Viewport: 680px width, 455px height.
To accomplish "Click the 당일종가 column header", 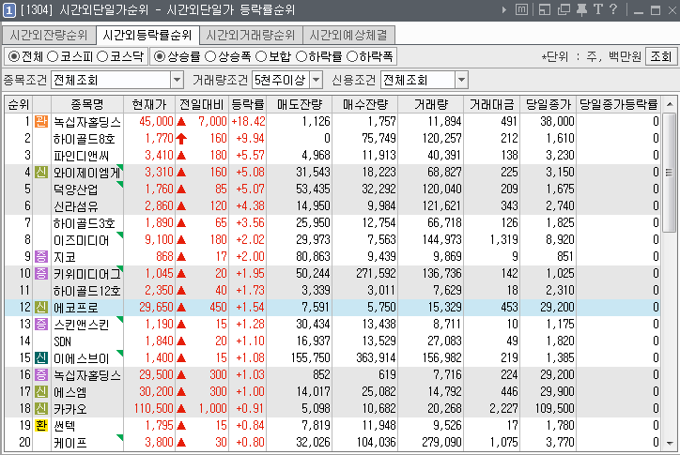I will [549, 104].
